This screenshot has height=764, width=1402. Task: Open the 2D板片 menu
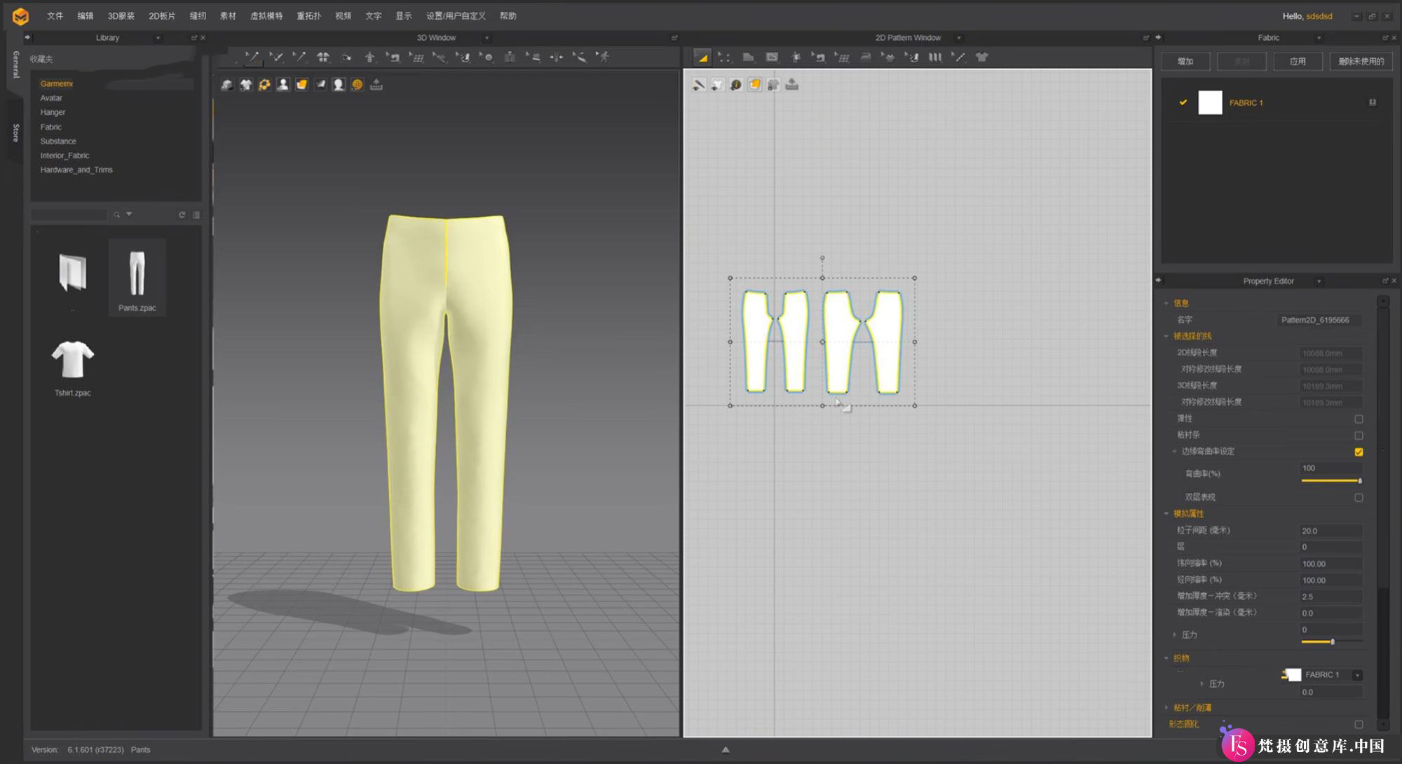point(162,15)
